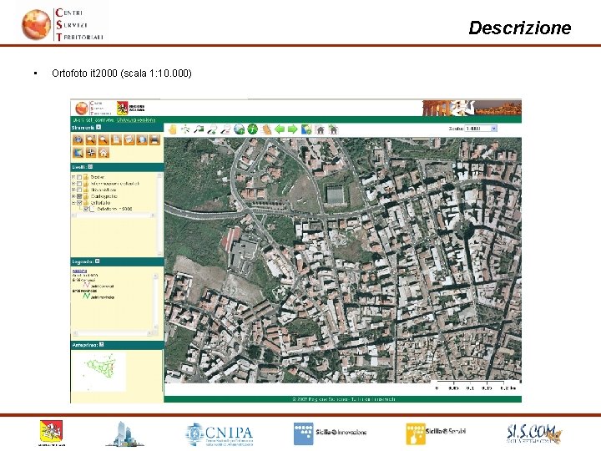The image size is (601, 451).
Task: Expand the third layer folder in Livelli
Action: pos(73,190)
